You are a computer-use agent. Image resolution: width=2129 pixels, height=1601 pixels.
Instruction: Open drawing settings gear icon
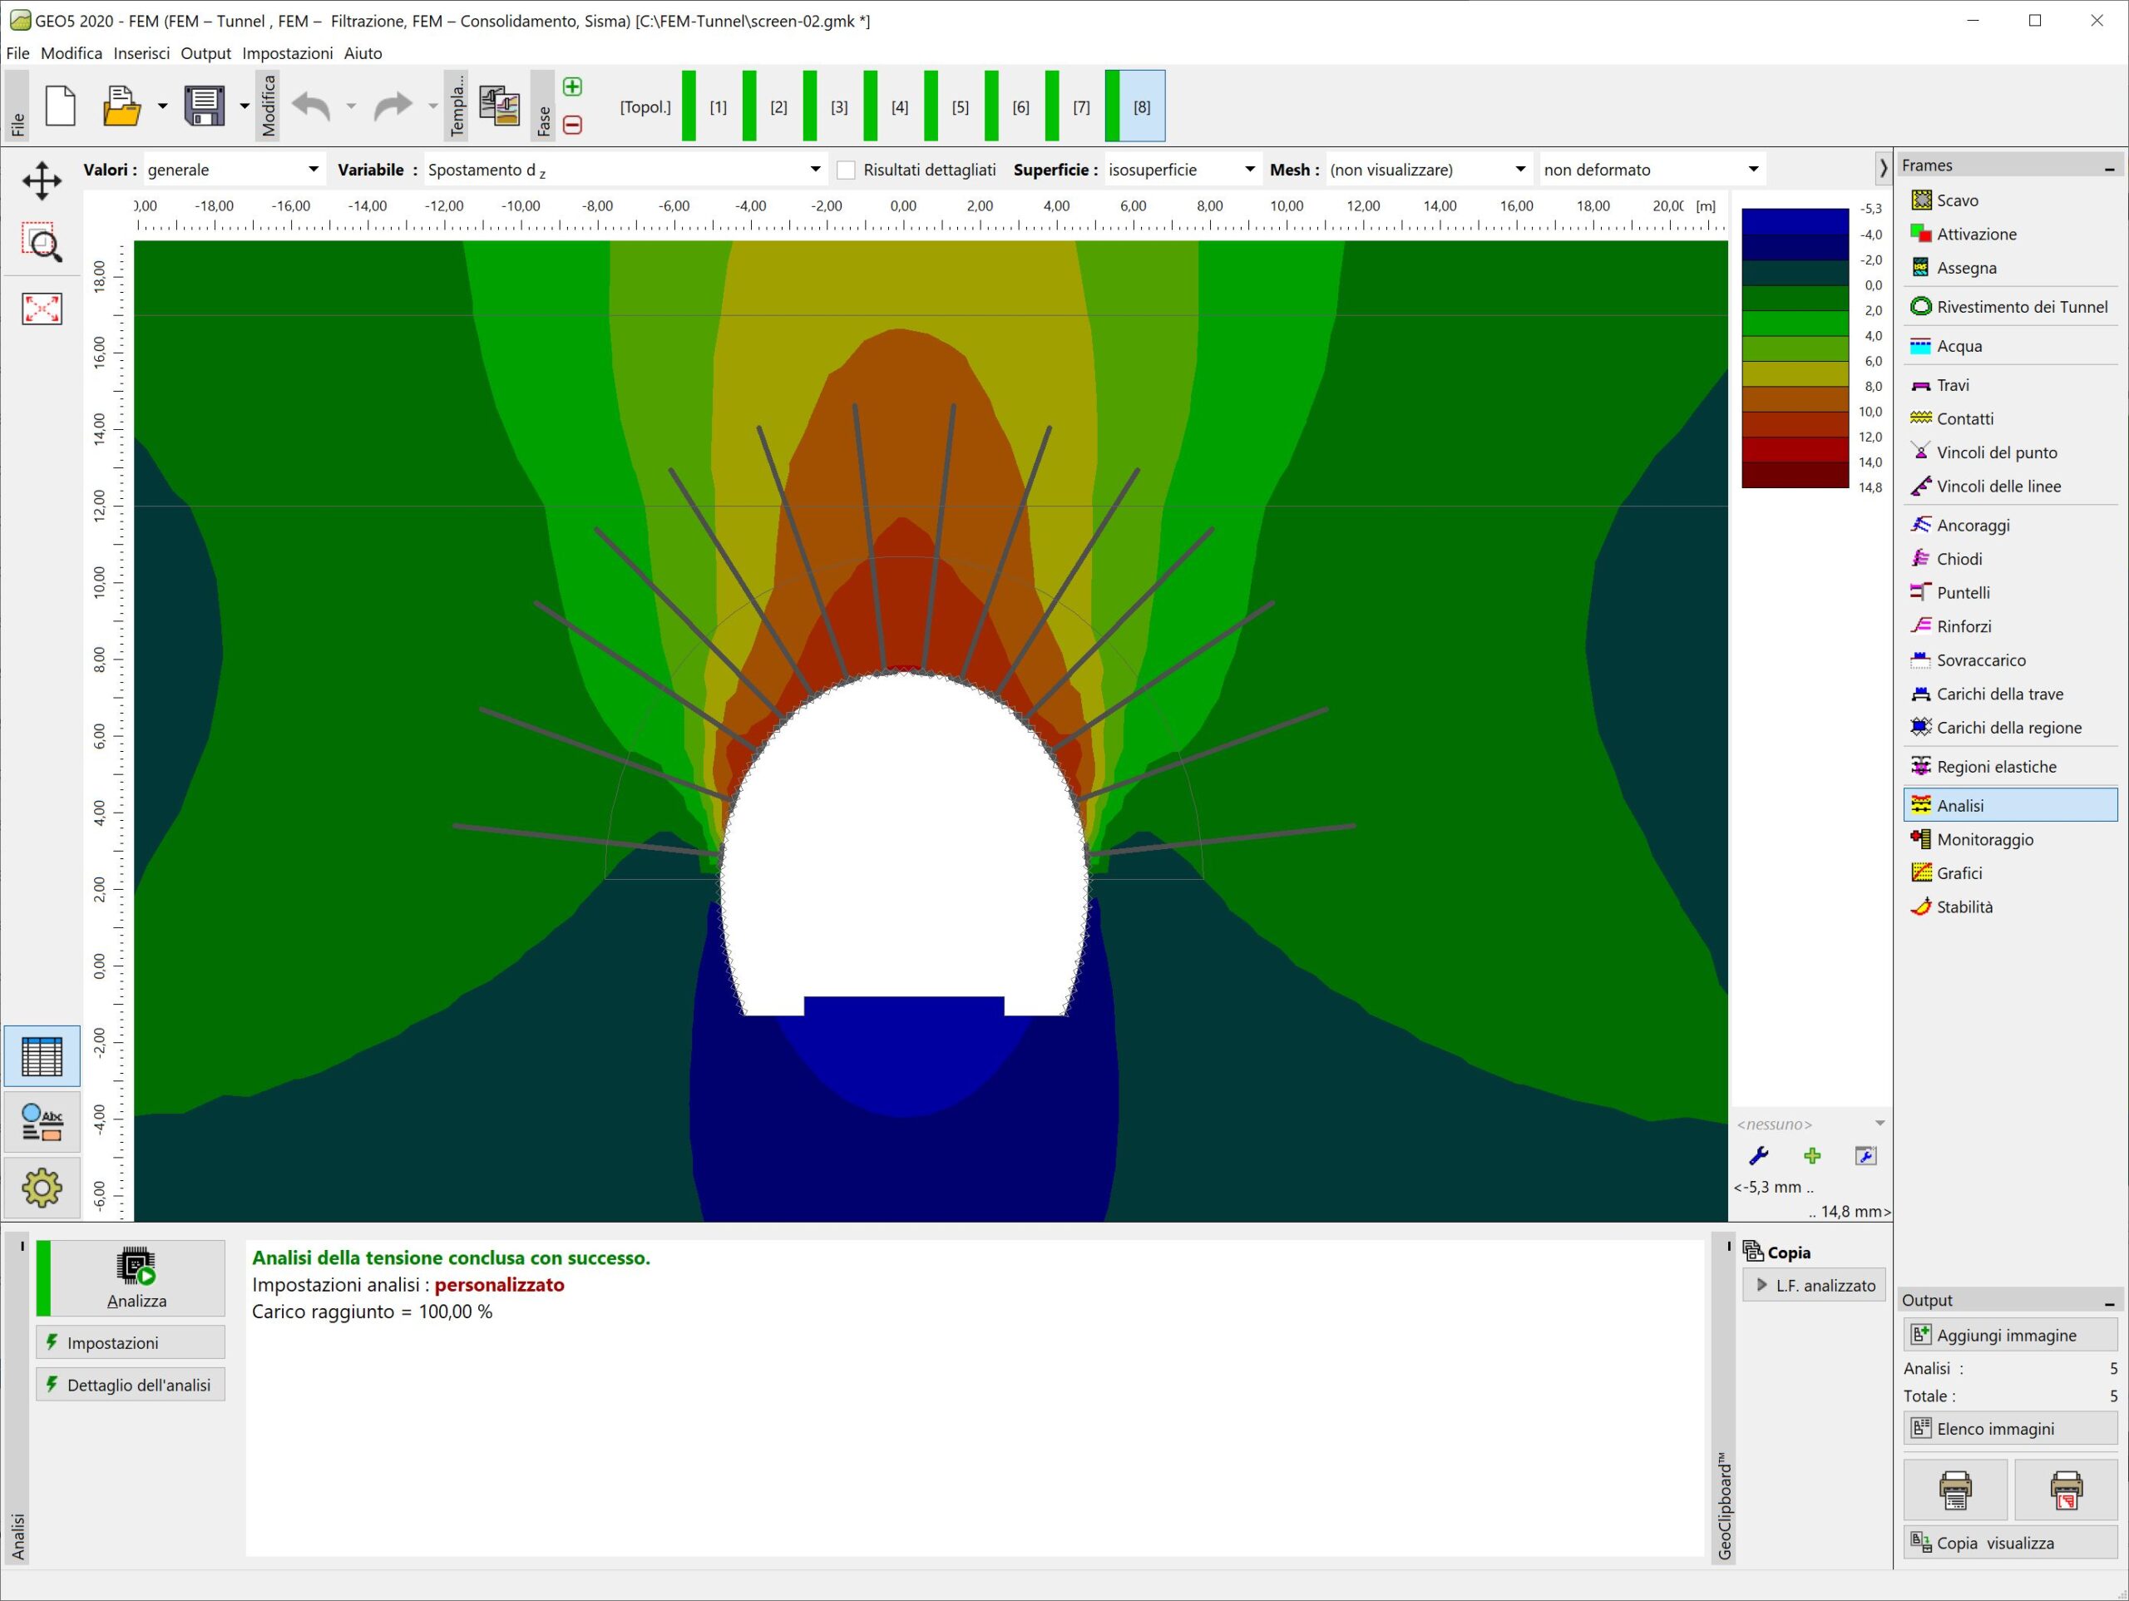(x=42, y=1187)
